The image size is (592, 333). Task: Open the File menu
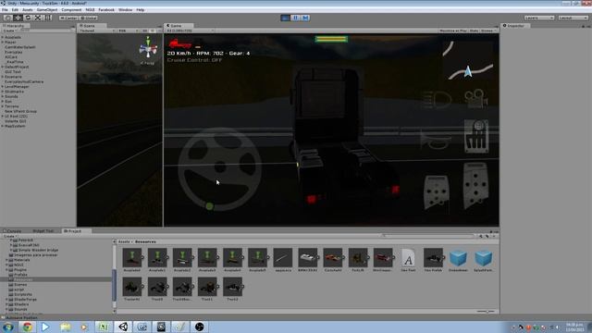(5, 10)
